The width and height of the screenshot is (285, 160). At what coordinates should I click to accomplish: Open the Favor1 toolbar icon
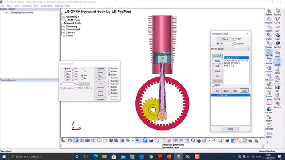pyautogui.click(x=277, y=105)
